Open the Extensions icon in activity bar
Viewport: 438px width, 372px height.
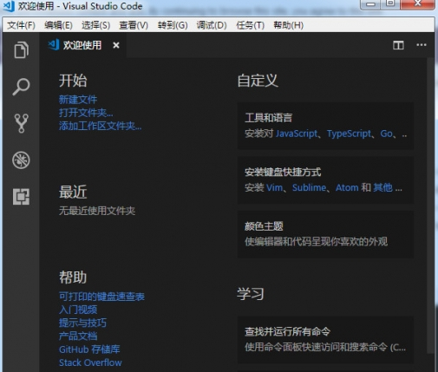pos(21,197)
